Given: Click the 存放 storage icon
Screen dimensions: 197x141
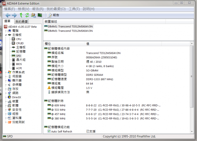Looking at the screenshot, I should tap(10, 89).
